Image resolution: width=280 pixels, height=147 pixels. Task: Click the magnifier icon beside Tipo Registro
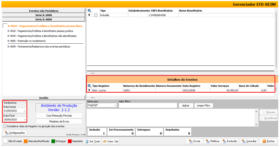pyautogui.click(x=90, y=86)
